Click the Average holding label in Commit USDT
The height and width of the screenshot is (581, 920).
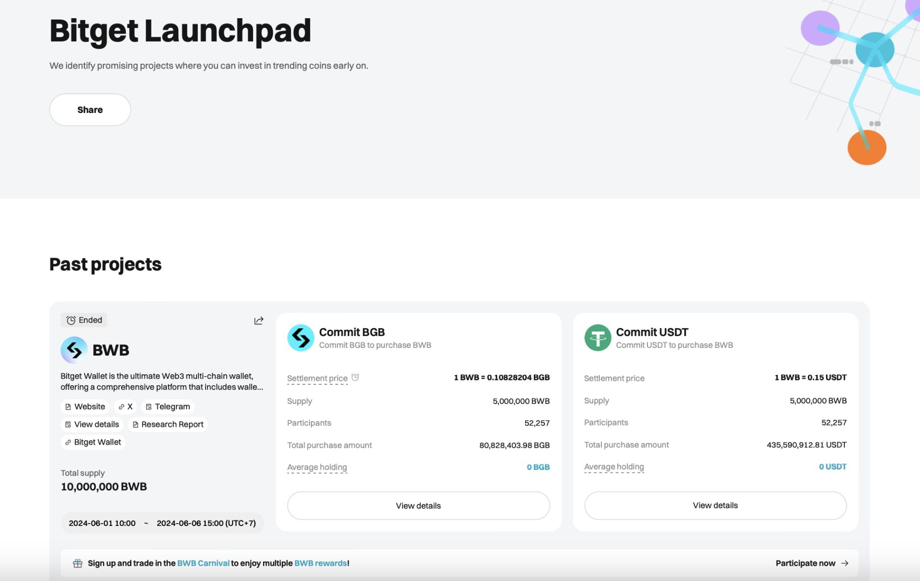pyautogui.click(x=614, y=467)
